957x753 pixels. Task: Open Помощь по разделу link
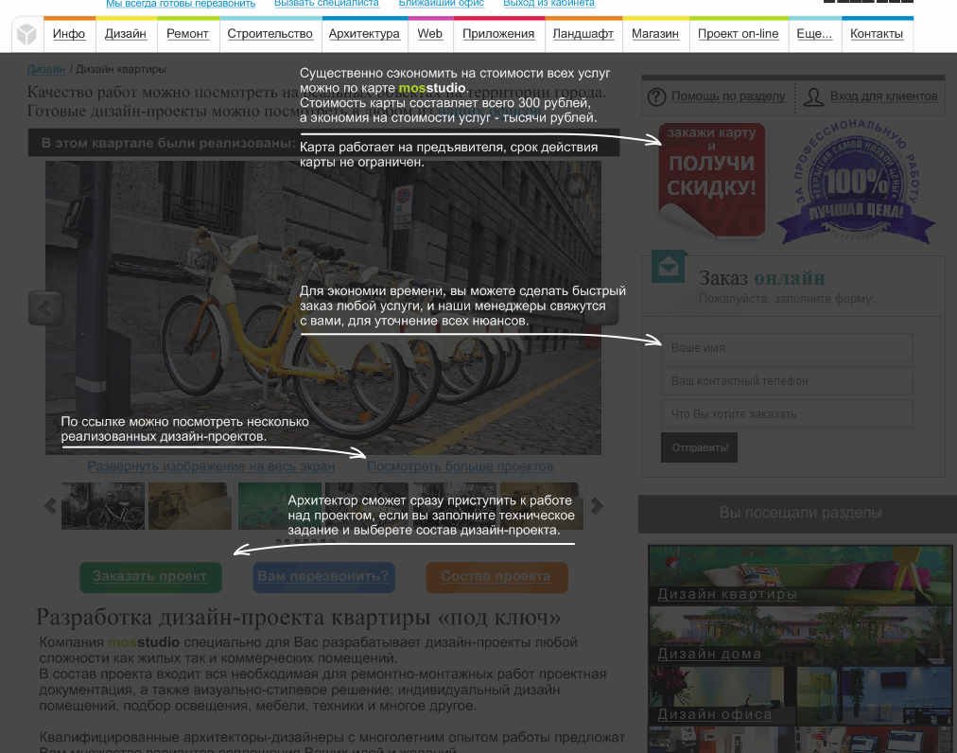click(x=729, y=96)
